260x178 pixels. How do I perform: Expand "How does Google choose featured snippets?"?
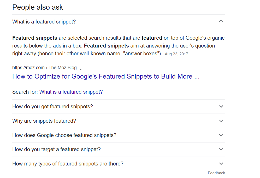(221, 135)
